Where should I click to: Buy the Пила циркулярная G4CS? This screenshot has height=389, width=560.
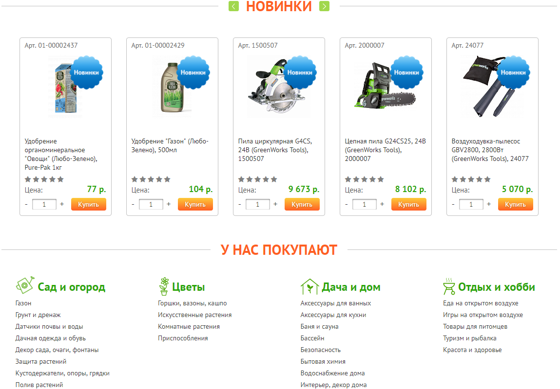coord(302,205)
